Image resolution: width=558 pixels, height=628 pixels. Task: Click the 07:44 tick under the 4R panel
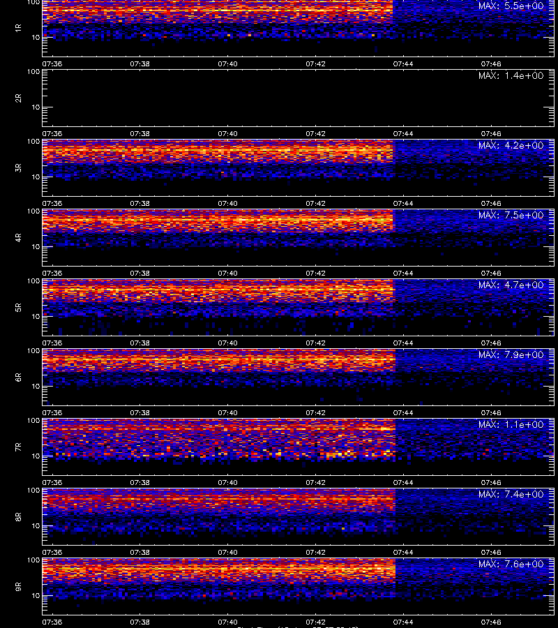(403, 273)
